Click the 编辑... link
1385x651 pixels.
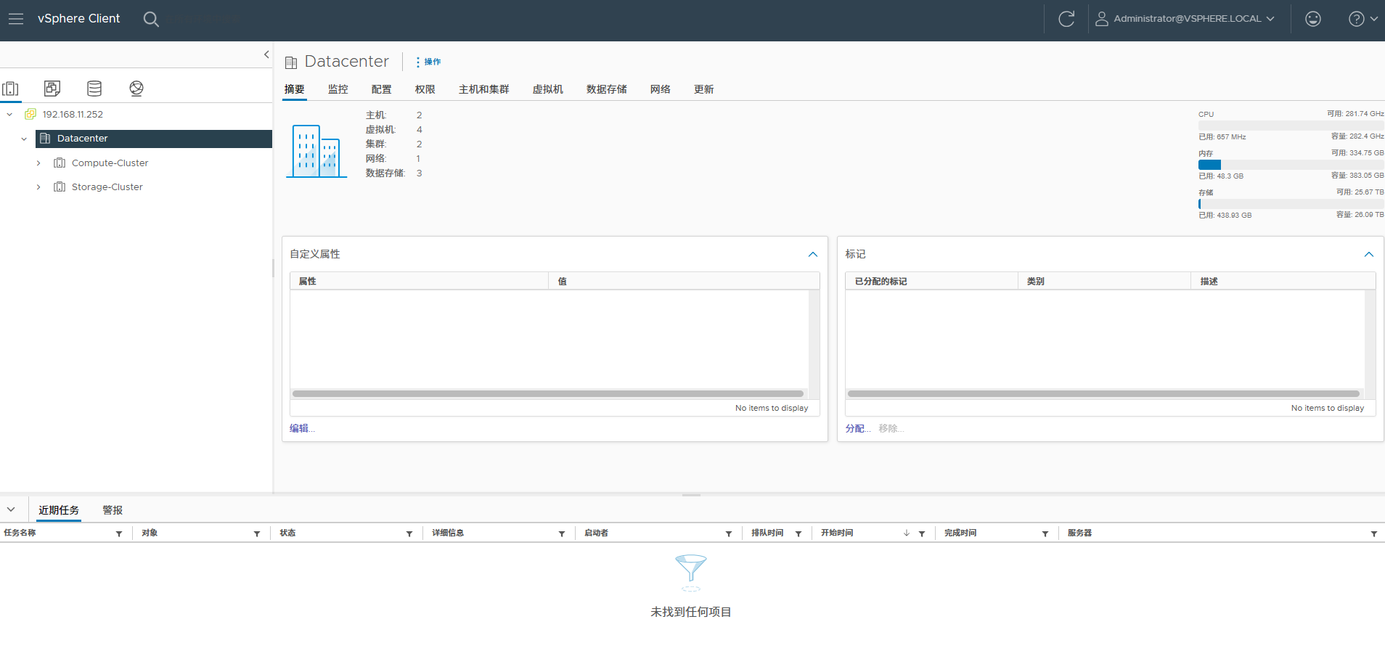coord(302,429)
